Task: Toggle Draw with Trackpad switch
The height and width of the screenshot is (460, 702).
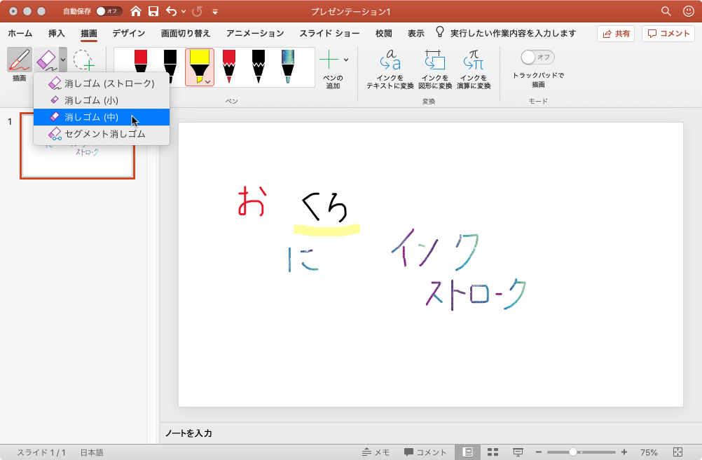Action: point(537,57)
